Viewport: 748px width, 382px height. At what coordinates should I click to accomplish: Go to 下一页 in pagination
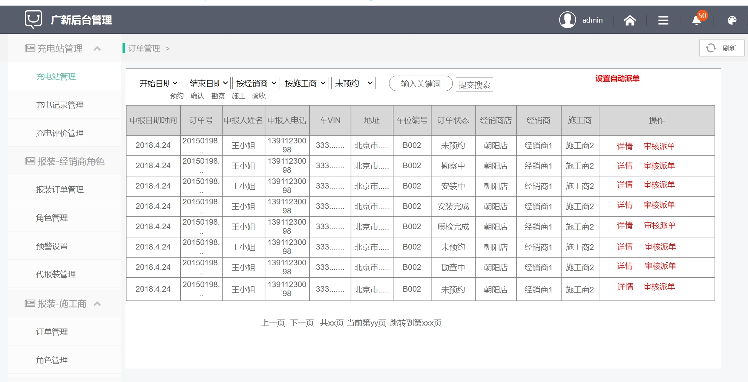pos(302,323)
